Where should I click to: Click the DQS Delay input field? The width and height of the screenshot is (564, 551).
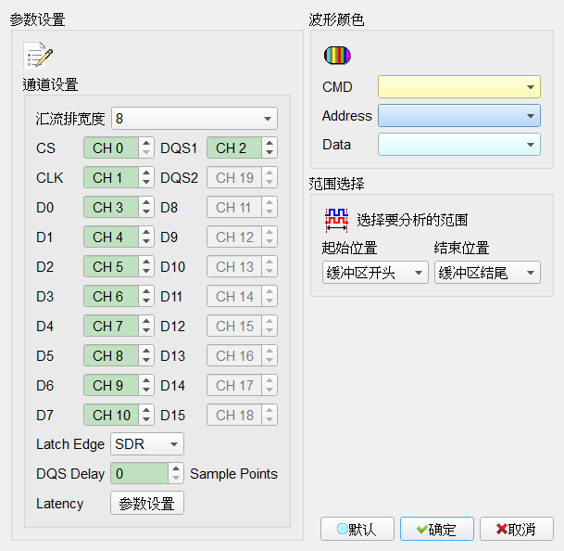(139, 473)
